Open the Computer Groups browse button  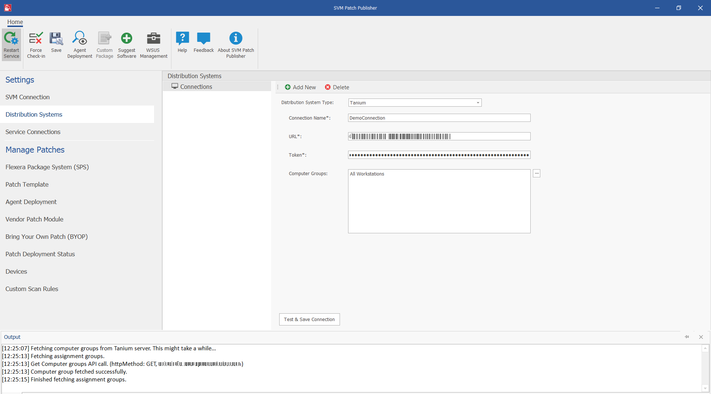[537, 173]
